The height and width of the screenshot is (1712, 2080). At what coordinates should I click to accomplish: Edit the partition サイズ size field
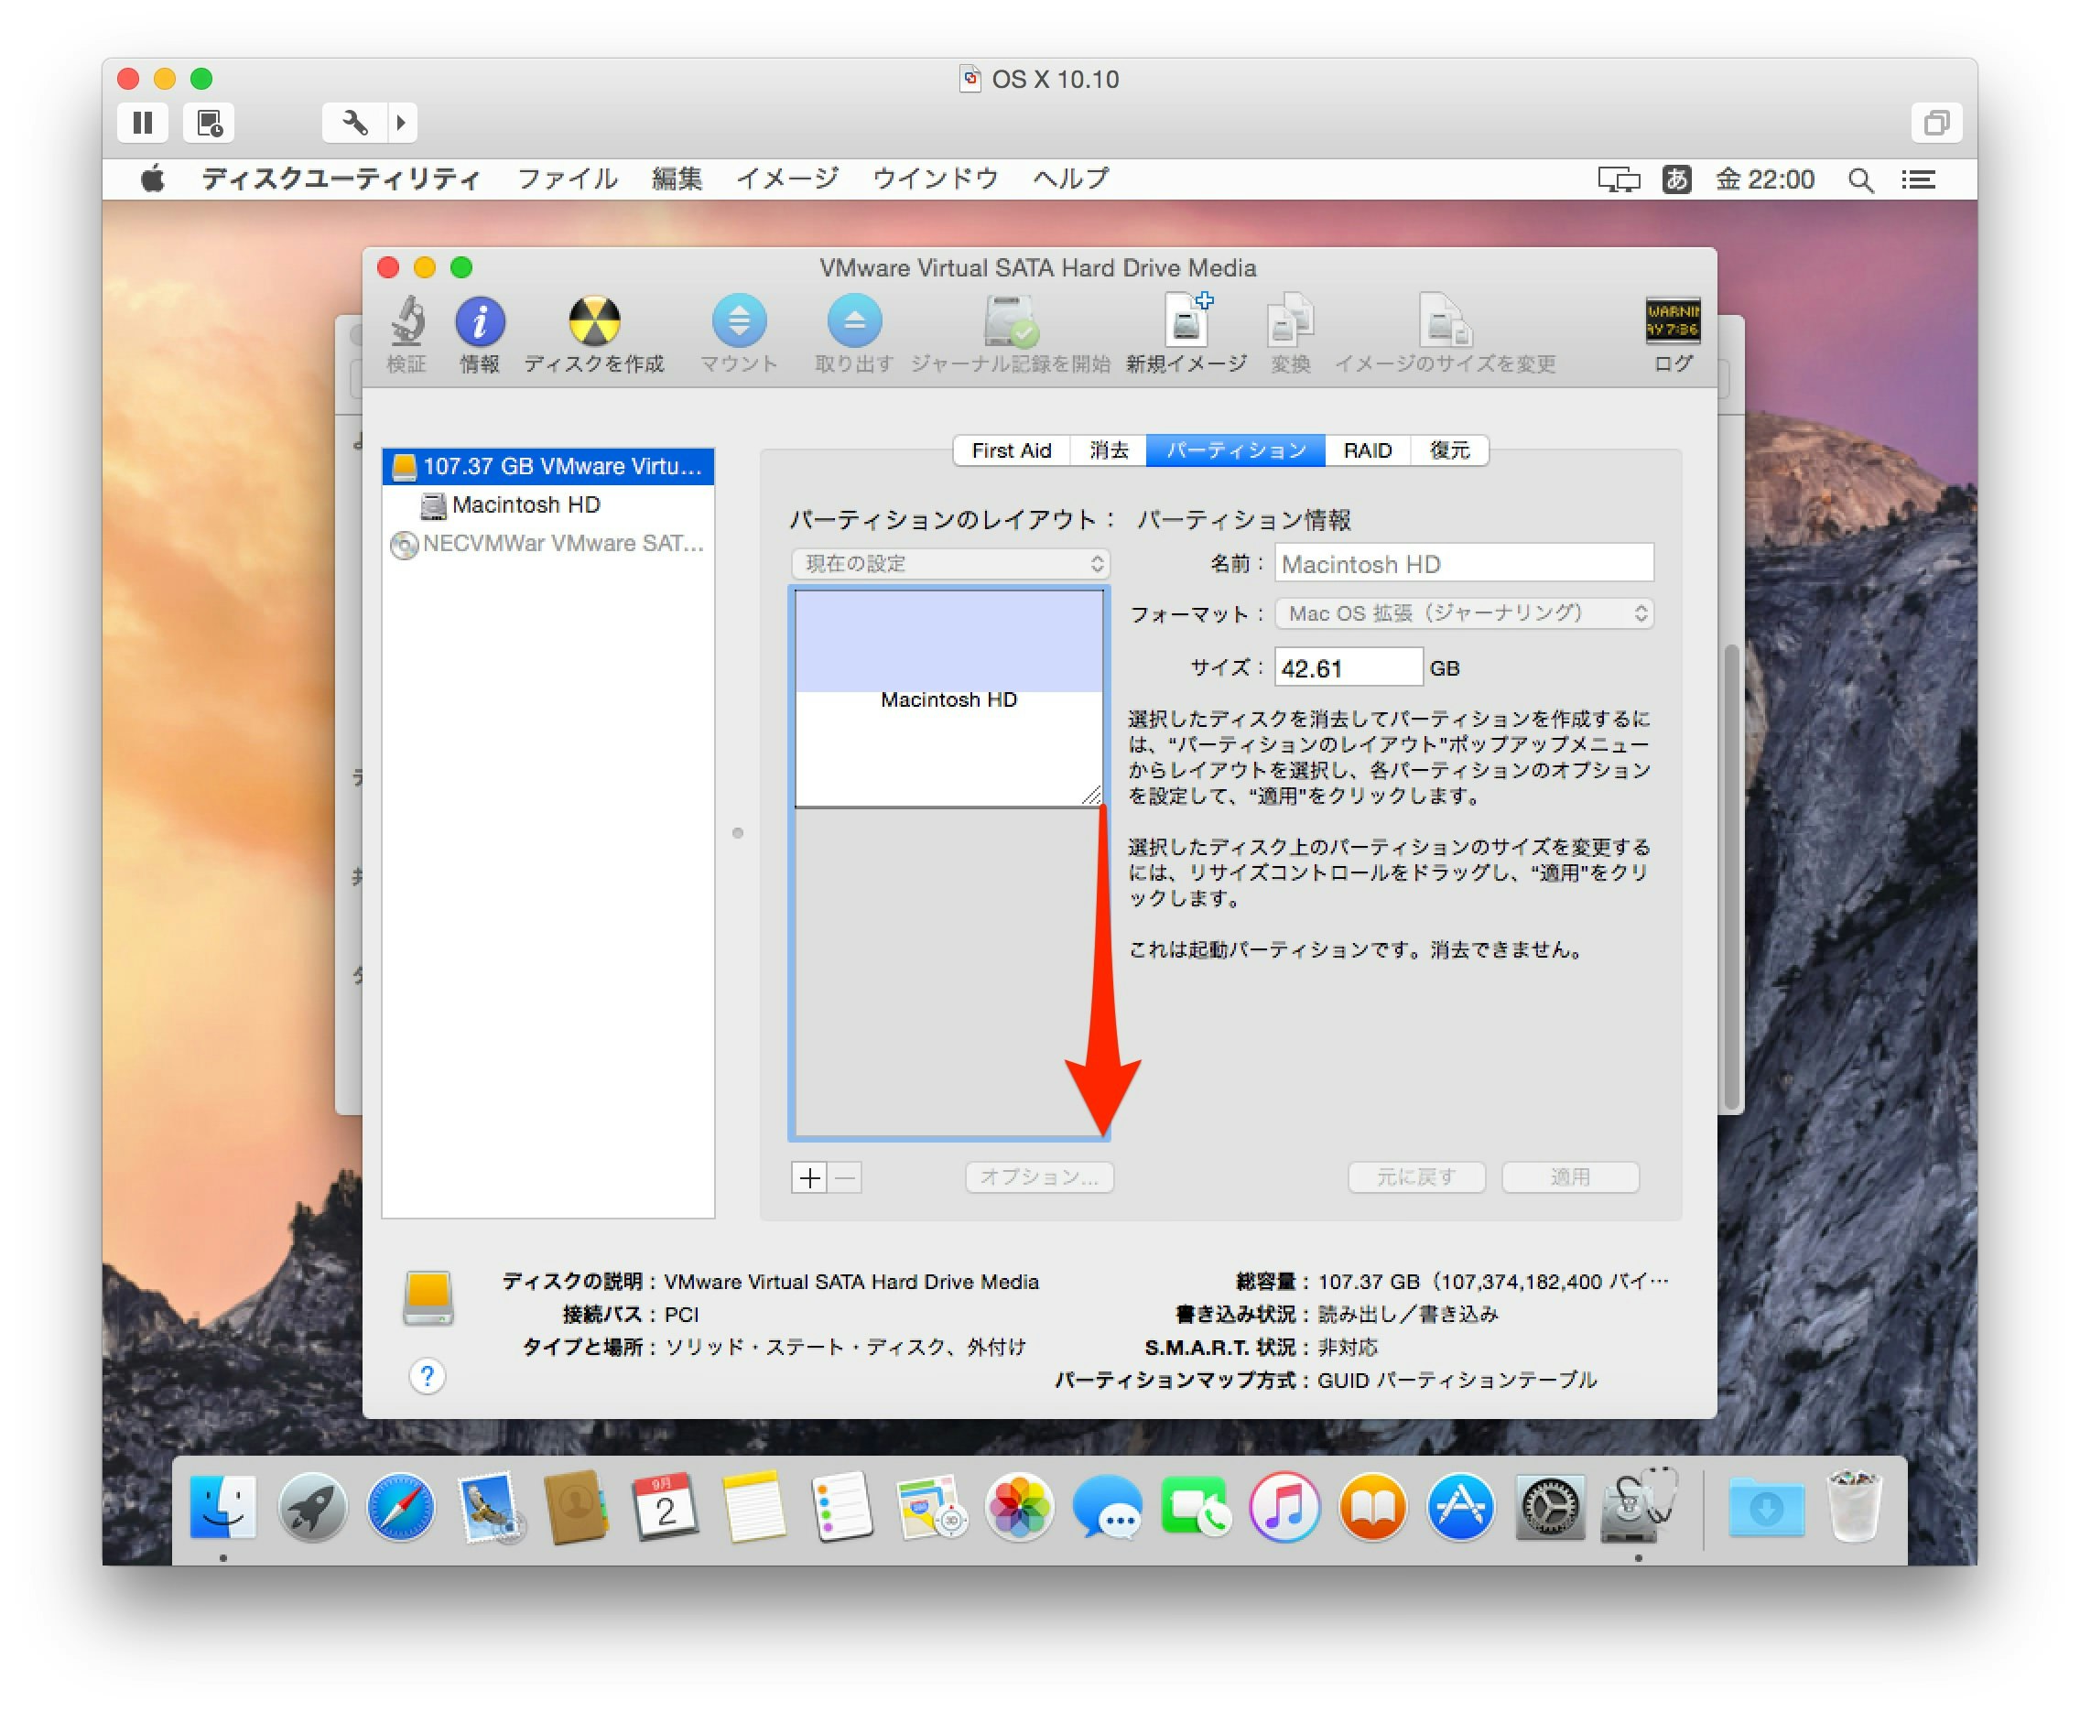point(1348,667)
